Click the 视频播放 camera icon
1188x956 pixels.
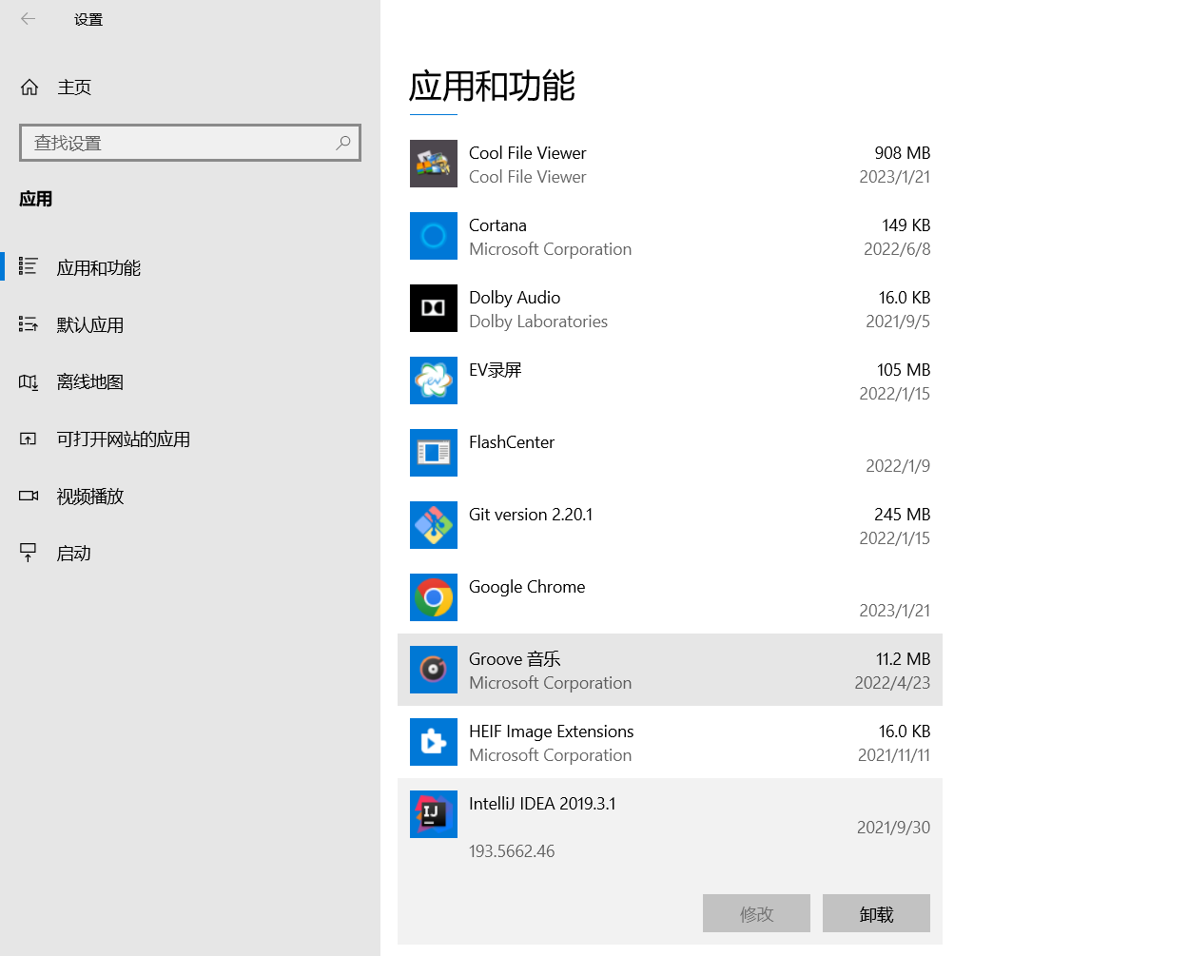pyautogui.click(x=29, y=496)
